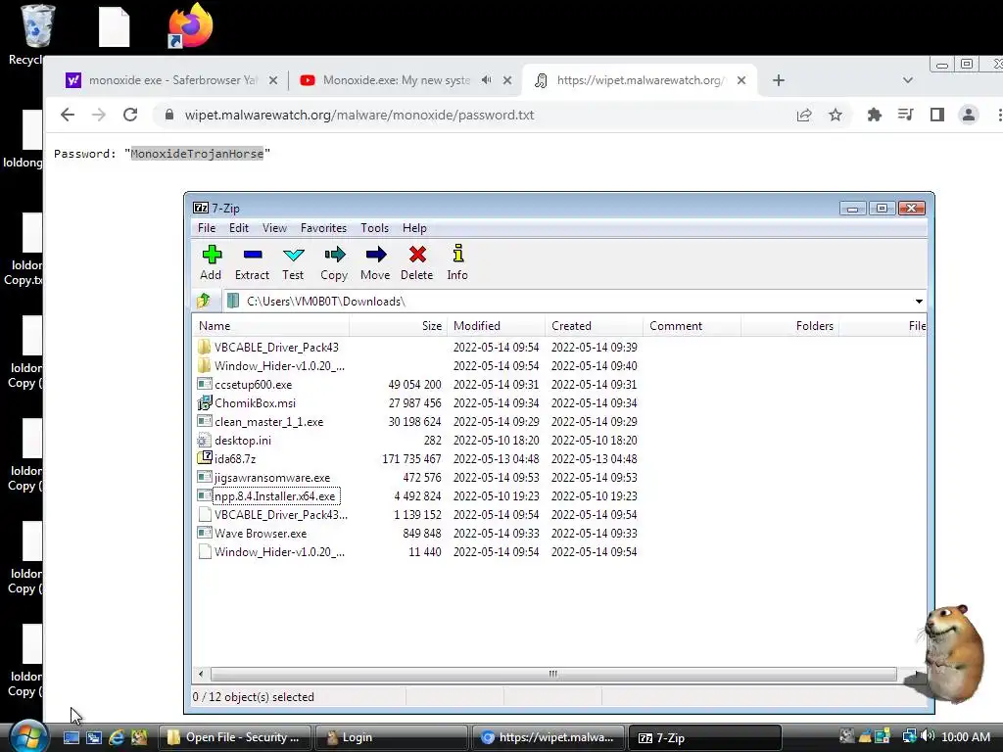Click the Delete toolbar icon in 7-Zip
The height and width of the screenshot is (752, 1003).
tap(417, 262)
